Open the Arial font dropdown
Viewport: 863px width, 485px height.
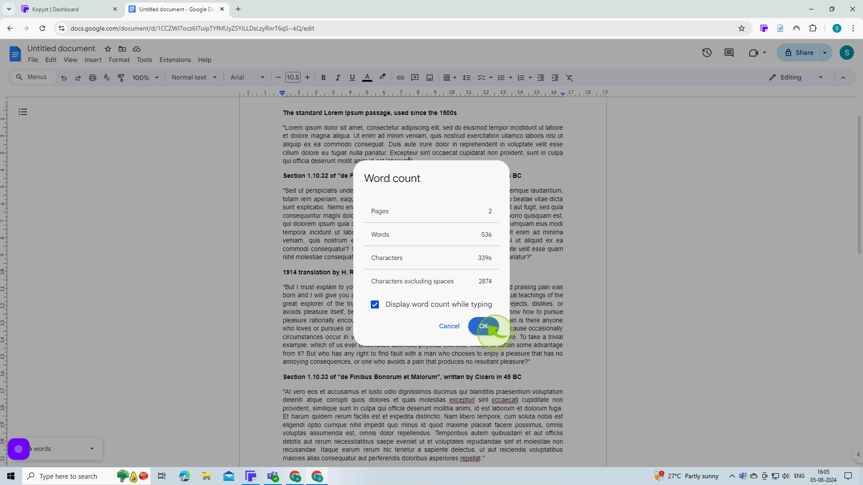point(247,78)
